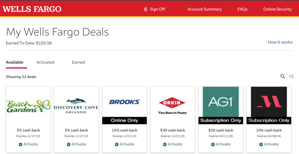
Task: Open the filter options icon
Action: [x=291, y=76]
